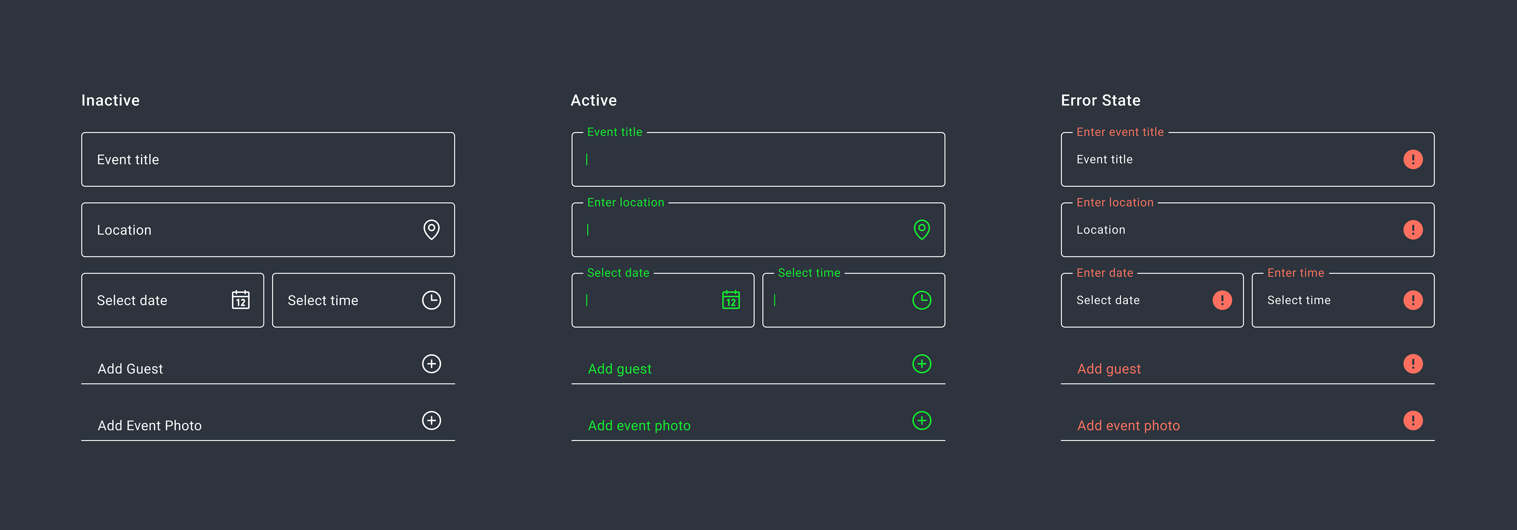Click the active Event title input field
The width and height of the screenshot is (1517, 530).
[x=758, y=159]
